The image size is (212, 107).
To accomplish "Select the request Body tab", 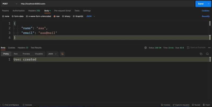I will 47,11.
